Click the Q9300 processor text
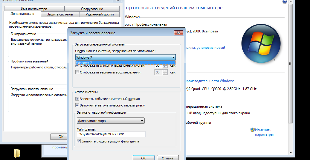 [x=216, y=89]
